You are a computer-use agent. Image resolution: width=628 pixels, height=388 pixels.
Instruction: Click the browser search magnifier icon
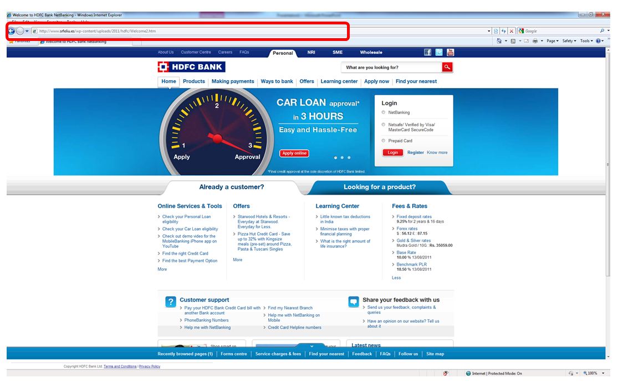pos(602,31)
